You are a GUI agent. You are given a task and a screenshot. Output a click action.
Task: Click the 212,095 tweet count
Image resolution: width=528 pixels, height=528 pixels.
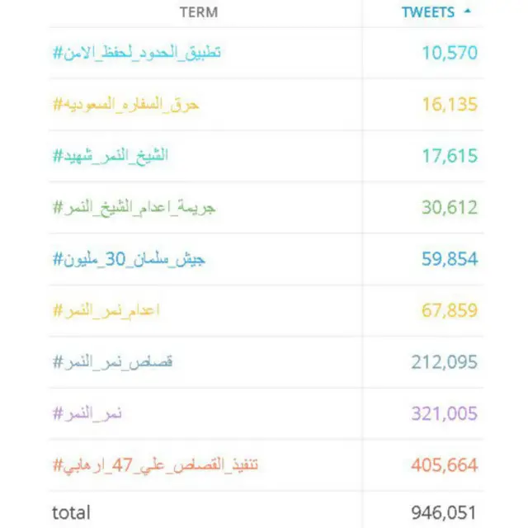point(444,361)
